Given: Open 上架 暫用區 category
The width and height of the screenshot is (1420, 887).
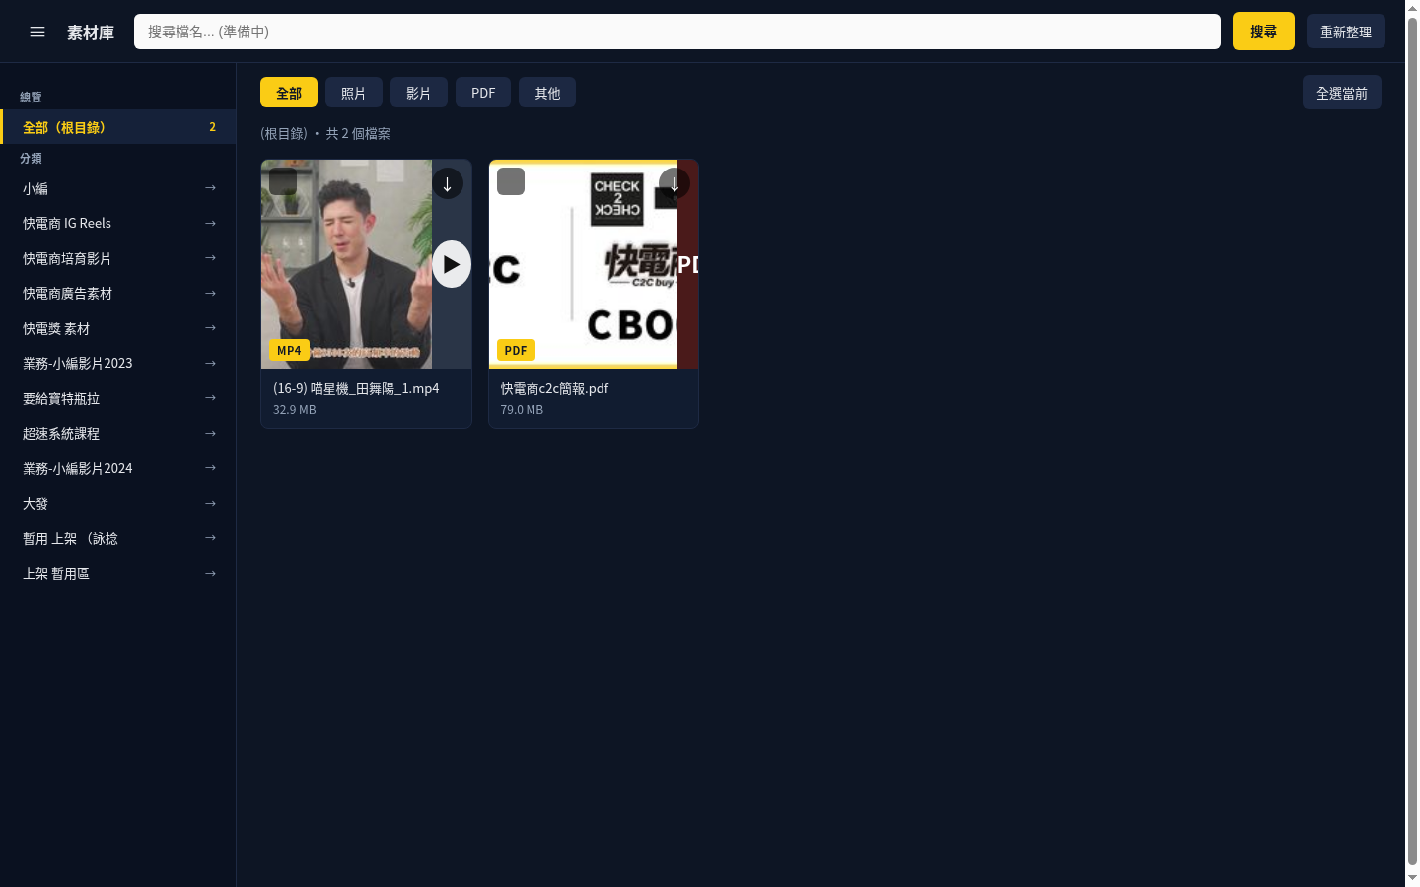Looking at the screenshot, I should (118, 574).
